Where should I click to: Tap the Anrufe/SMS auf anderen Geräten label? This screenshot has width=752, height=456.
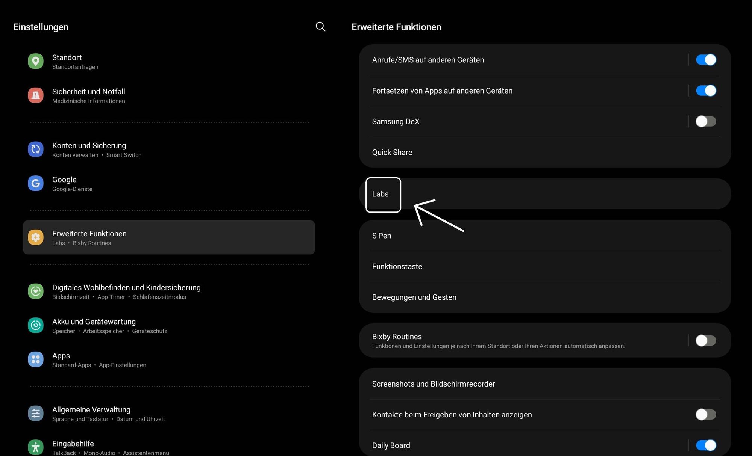tap(428, 60)
